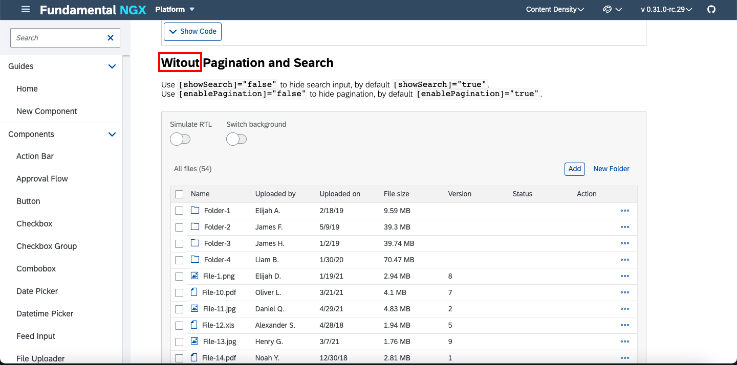Collapse the Components section
The image size is (737, 365).
pos(112,134)
